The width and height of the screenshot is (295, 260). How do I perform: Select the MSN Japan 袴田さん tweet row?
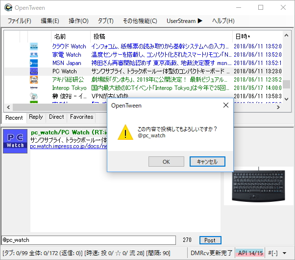143,63
